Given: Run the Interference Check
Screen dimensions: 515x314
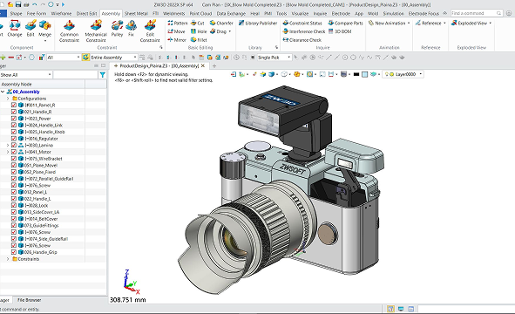Looking at the screenshot, I should pyautogui.click(x=304, y=31).
